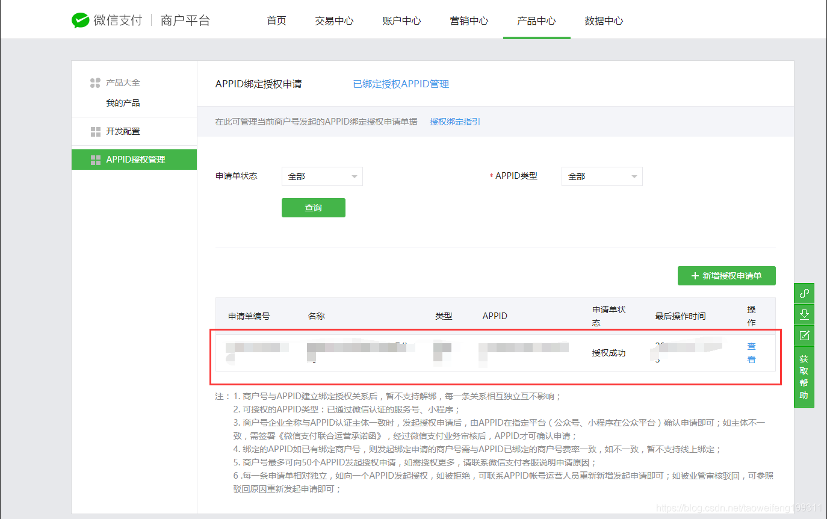The width and height of the screenshot is (827, 519).
Task: Click the 授权成功 status cell
Action: click(x=609, y=353)
